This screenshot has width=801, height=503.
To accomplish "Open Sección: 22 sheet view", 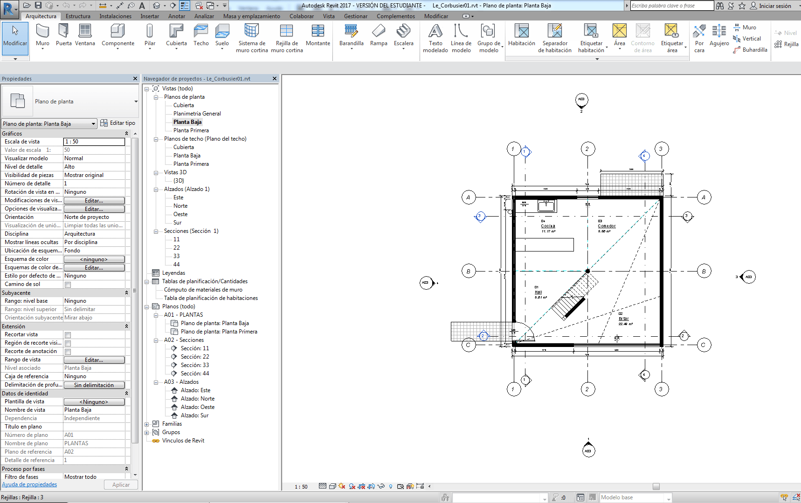I will (x=195, y=357).
